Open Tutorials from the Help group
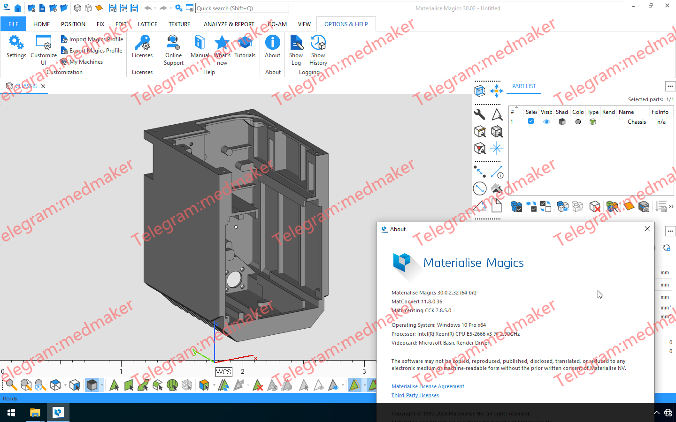Screen dimensions: 676x422 tap(245, 47)
